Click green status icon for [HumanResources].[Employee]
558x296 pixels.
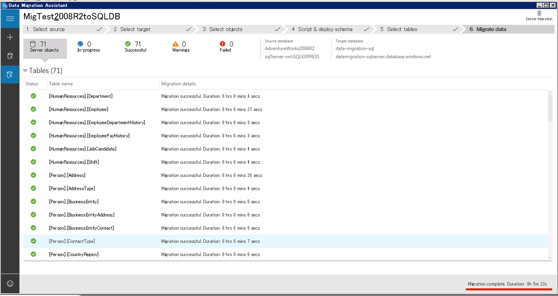pos(33,109)
